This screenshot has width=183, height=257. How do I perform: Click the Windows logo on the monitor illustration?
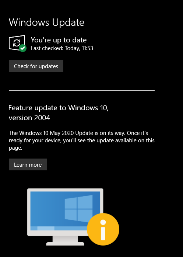pyautogui.click(x=78, y=208)
